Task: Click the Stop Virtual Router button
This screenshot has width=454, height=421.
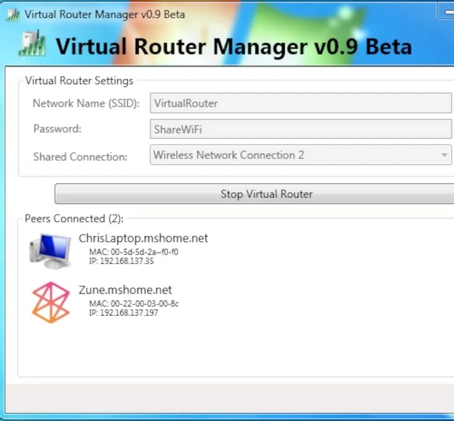Action: click(x=254, y=194)
